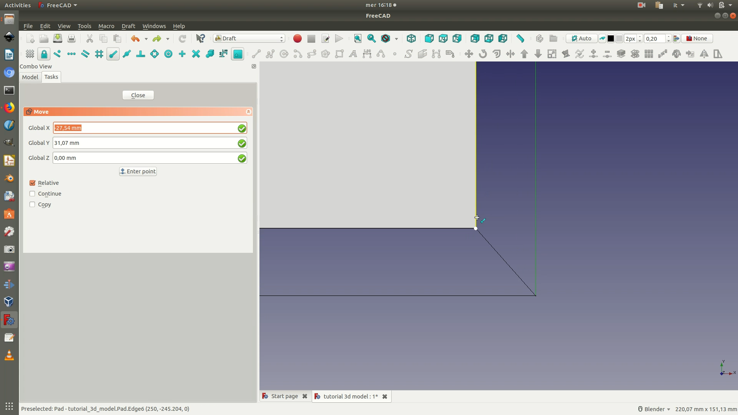This screenshot has width=738, height=415.
Task: Click the snap perpendicular icon
Action: click(x=140, y=54)
